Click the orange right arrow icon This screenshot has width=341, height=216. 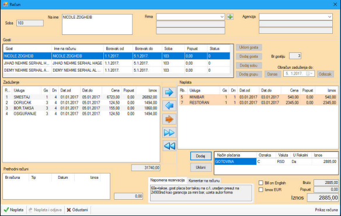[x=169, y=119]
